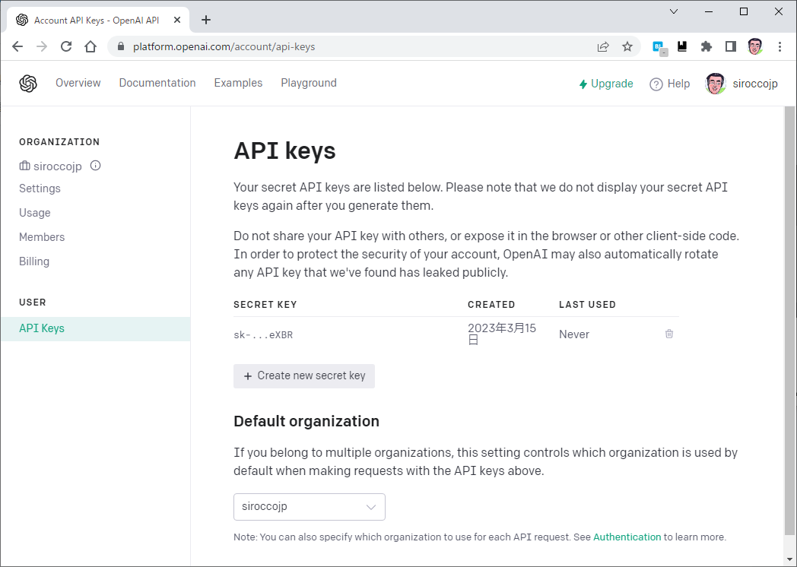Expand the siroccojp default organization dropdown
Viewport: 797px width, 567px height.
pos(309,506)
